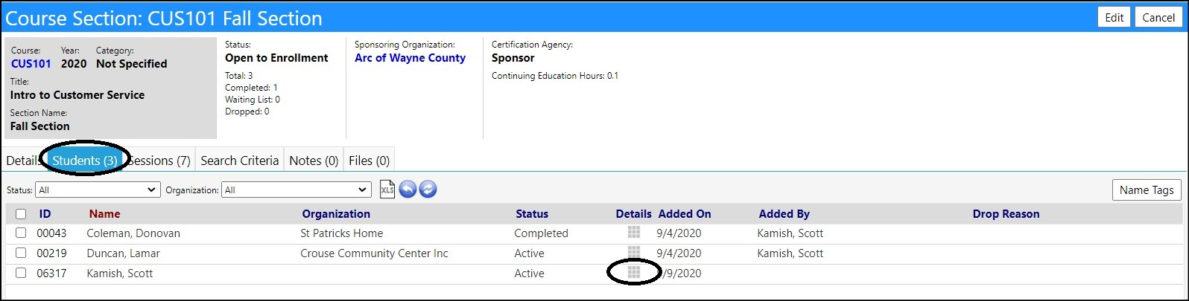This screenshot has width=1189, height=301.
Task: Tick the select-all checkbox in the header
Action: pyautogui.click(x=21, y=214)
